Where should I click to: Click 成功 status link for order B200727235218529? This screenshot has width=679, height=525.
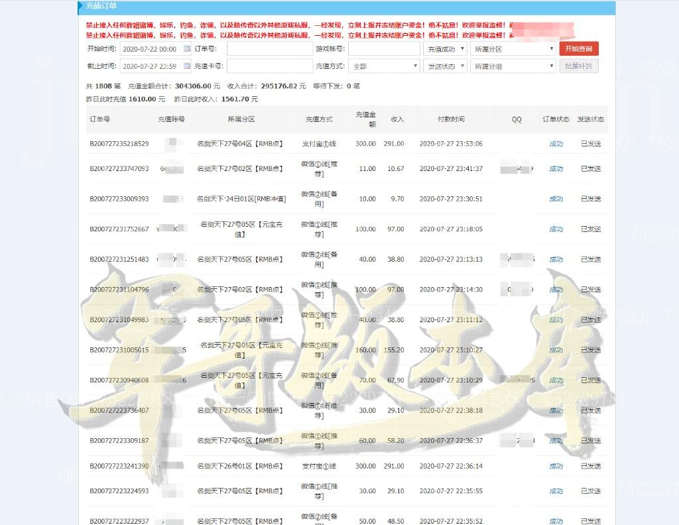[556, 144]
